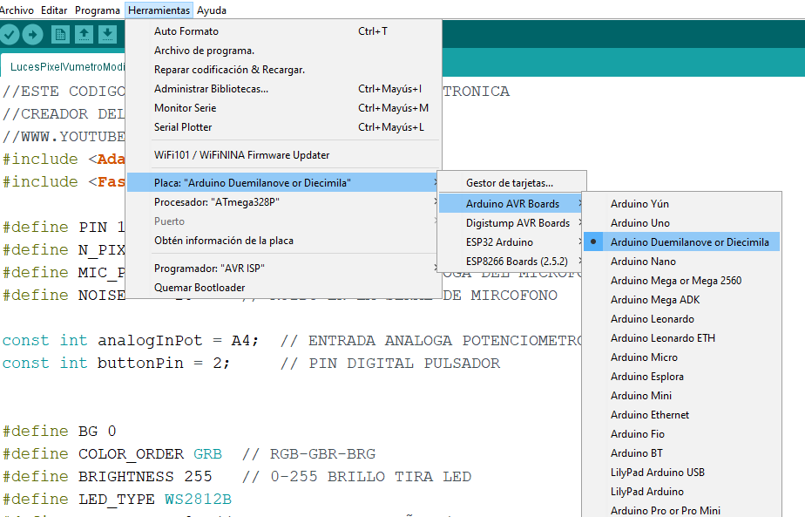The width and height of the screenshot is (805, 517).
Task: Open the Programa menu
Action: (97, 10)
